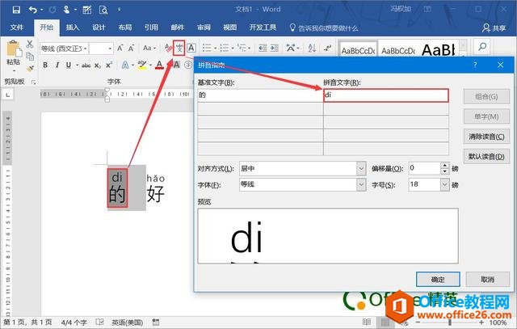Click the 拼音文字 input field containing di

point(385,95)
